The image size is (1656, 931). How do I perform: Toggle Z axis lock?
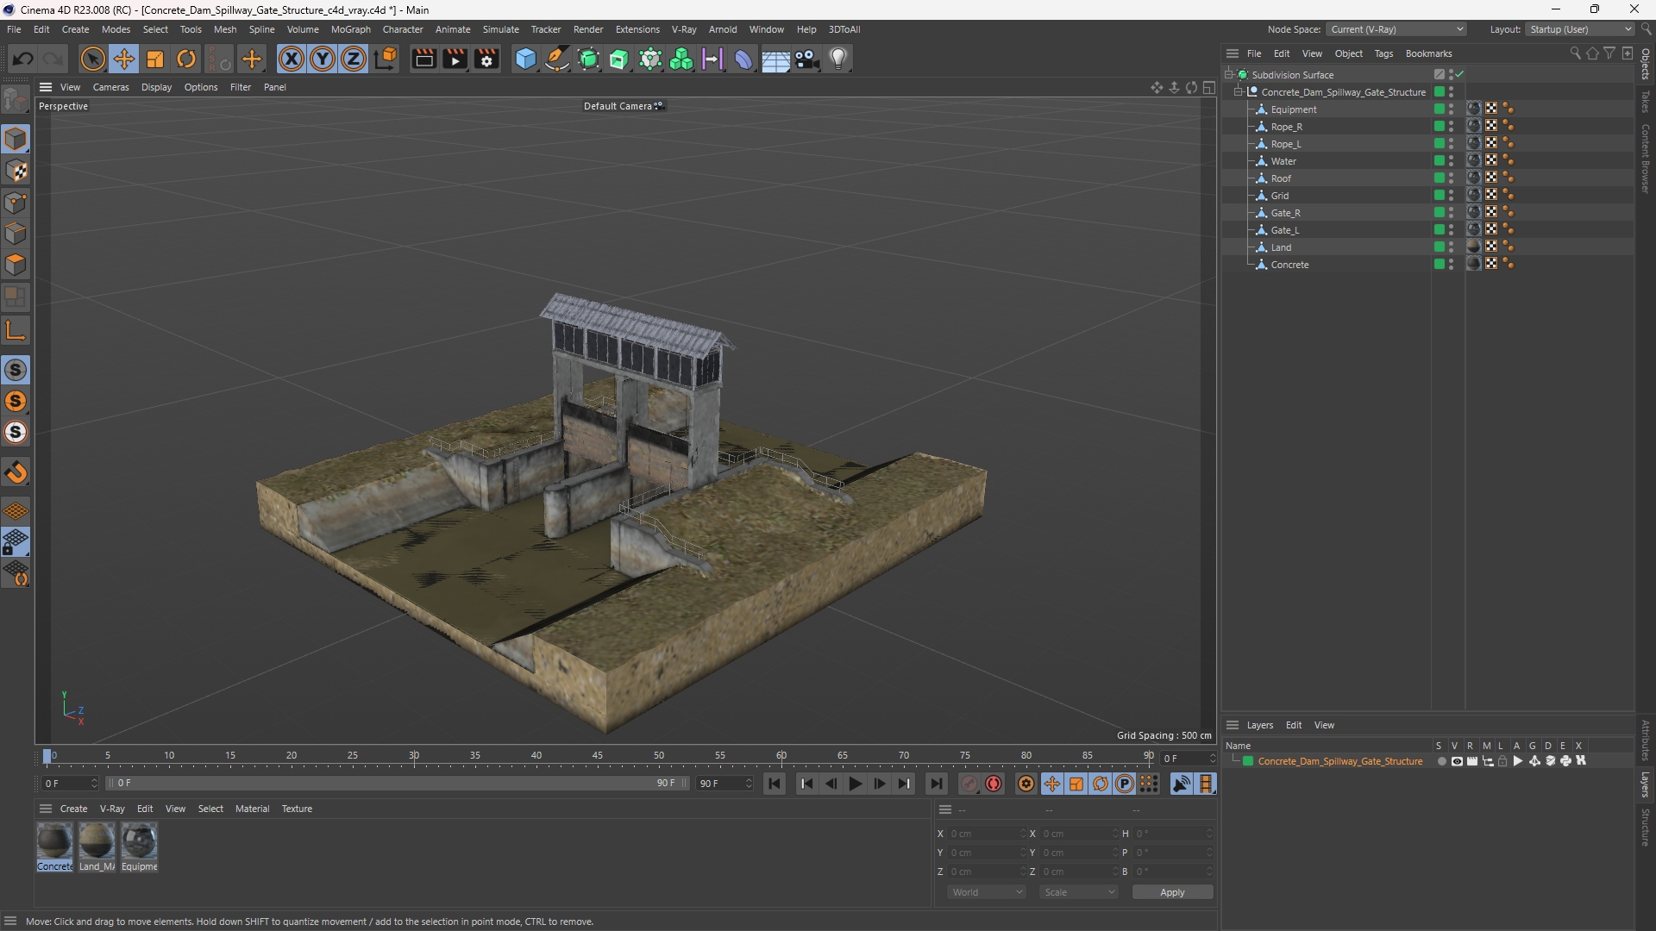pos(354,59)
